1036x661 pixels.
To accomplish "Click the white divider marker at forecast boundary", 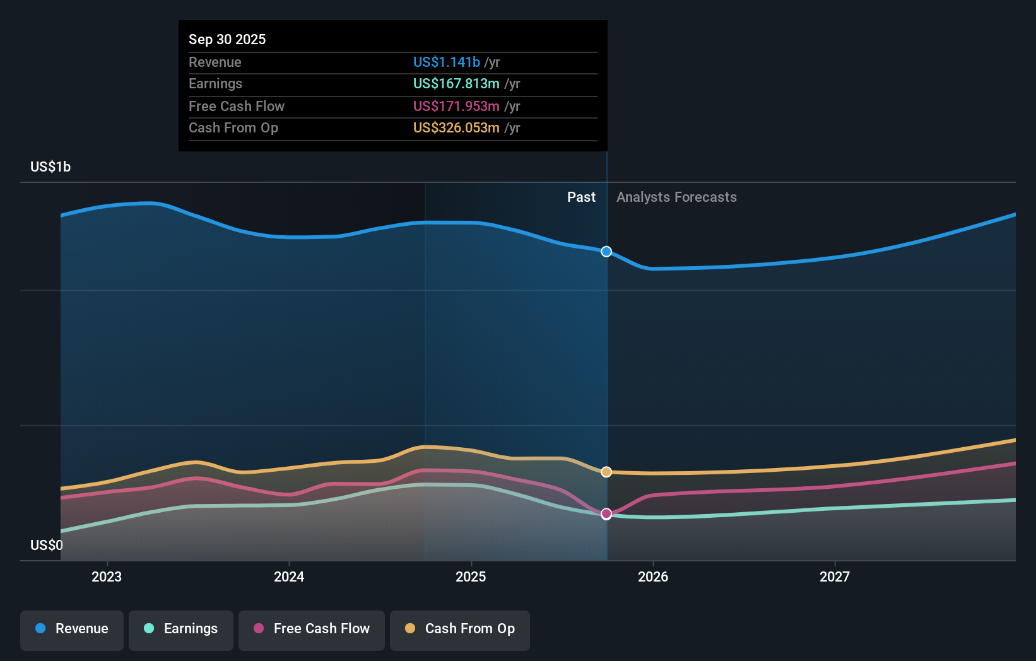I will pyautogui.click(x=606, y=252).
